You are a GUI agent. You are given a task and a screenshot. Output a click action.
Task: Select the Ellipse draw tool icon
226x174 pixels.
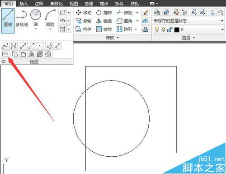tap(62, 20)
